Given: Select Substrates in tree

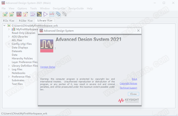Looking at the screenshot, I should [x=18, y=80].
